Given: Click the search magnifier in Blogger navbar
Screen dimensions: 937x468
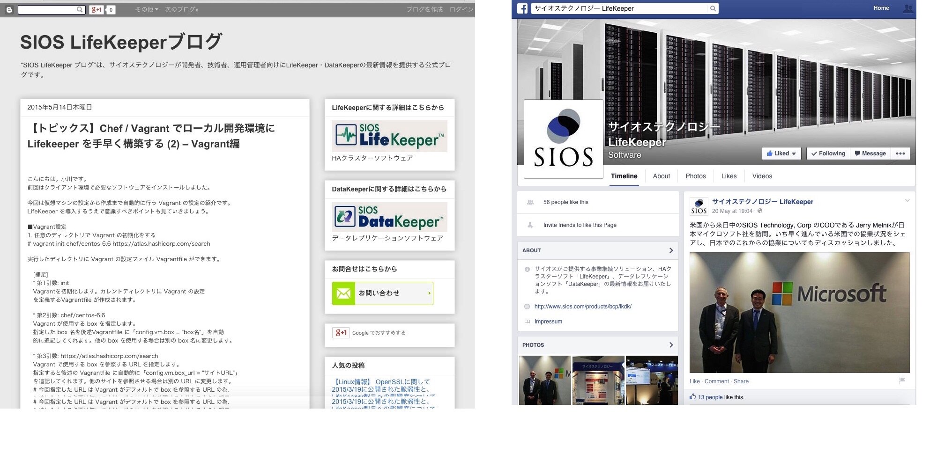Looking at the screenshot, I should [80, 9].
